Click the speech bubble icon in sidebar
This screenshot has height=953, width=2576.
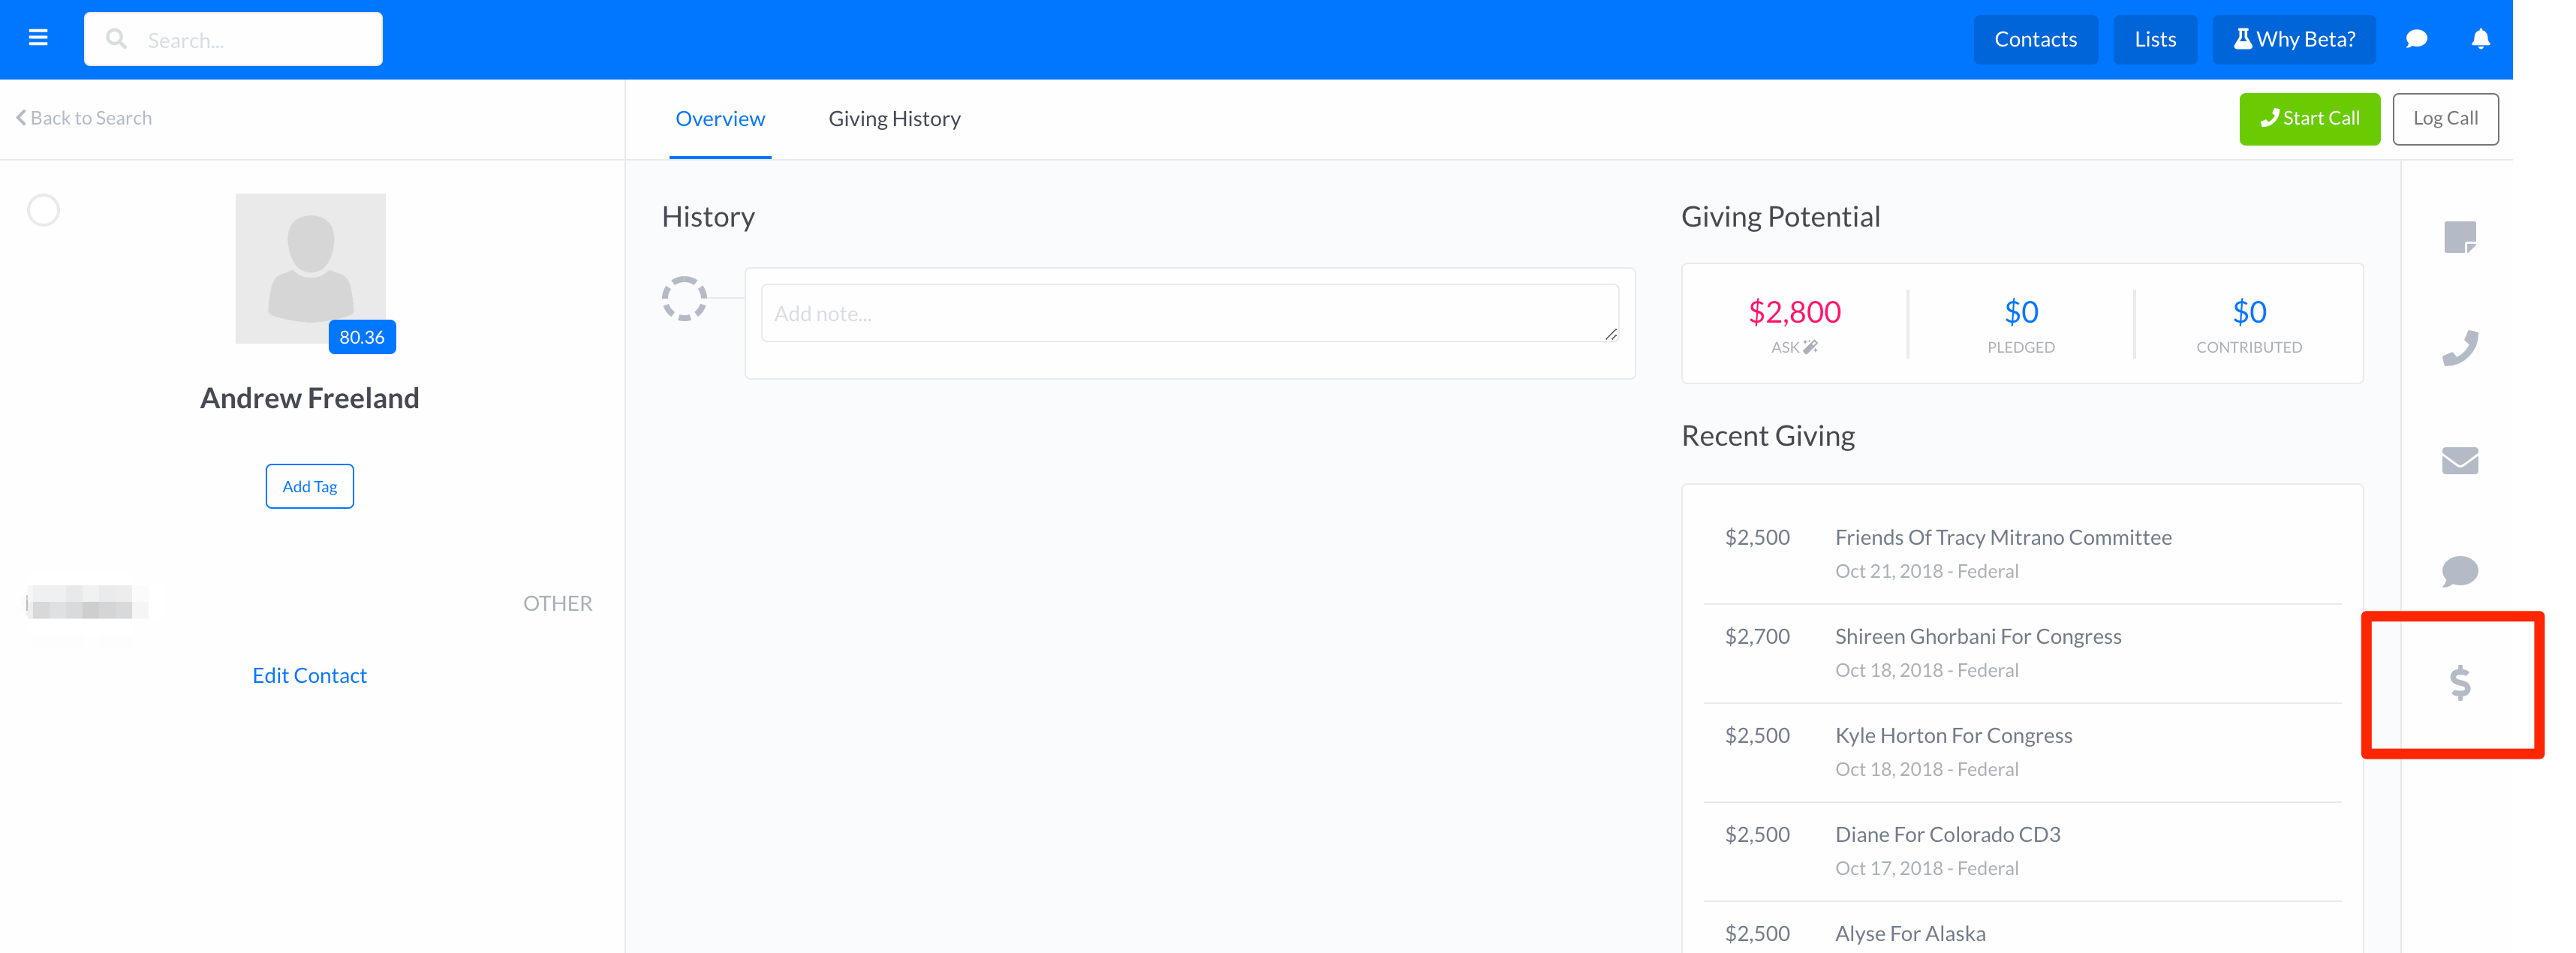point(2459,571)
